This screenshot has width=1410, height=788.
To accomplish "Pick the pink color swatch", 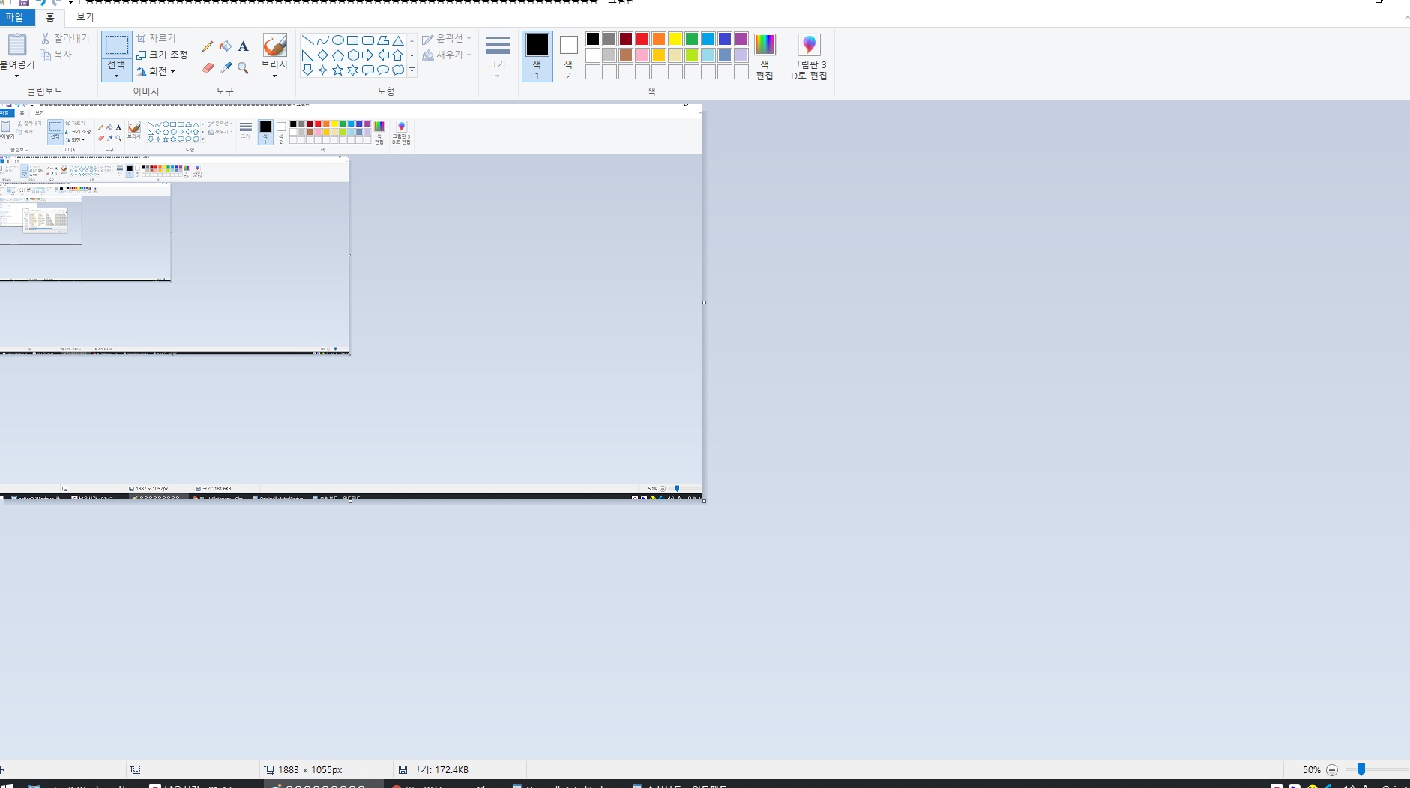I will pyautogui.click(x=642, y=55).
